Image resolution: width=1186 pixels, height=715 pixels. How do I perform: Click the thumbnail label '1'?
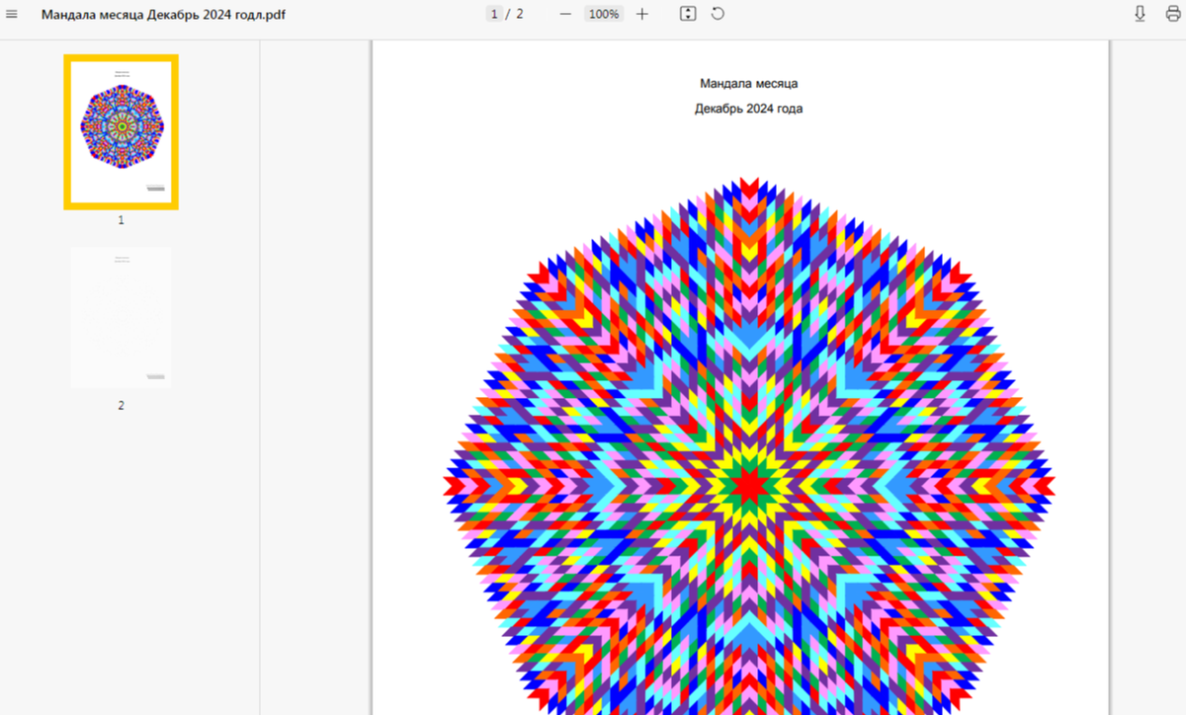click(x=121, y=220)
